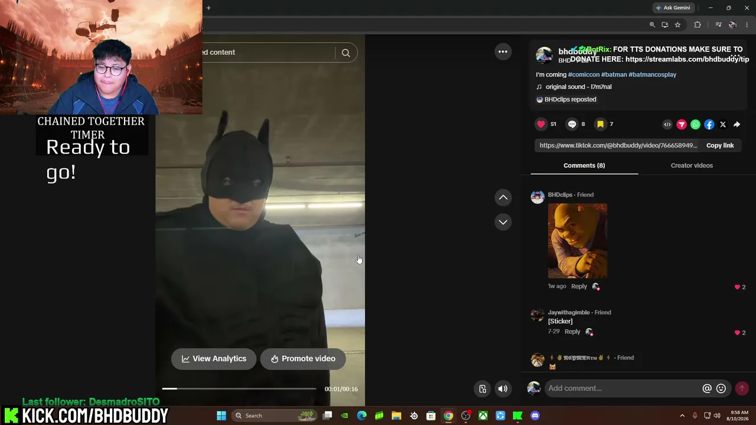Click Ask Gemini in Chrome
The height and width of the screenshot is (425, 756).
click(x=672, y=8)
